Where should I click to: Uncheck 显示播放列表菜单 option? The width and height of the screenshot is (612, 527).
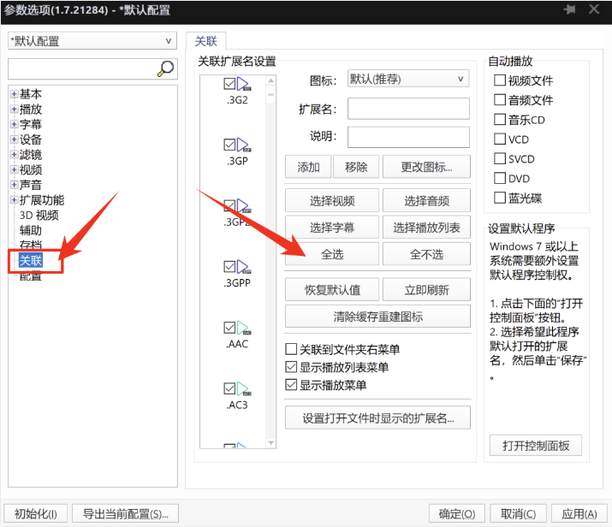click(x=291, y=367)
